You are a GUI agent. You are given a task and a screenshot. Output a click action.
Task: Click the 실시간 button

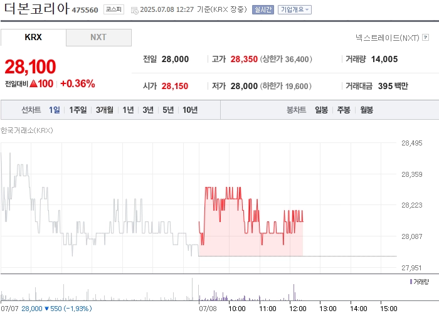coord(263,10)
